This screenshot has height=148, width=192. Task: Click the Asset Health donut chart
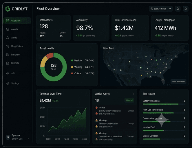[54, 67]
